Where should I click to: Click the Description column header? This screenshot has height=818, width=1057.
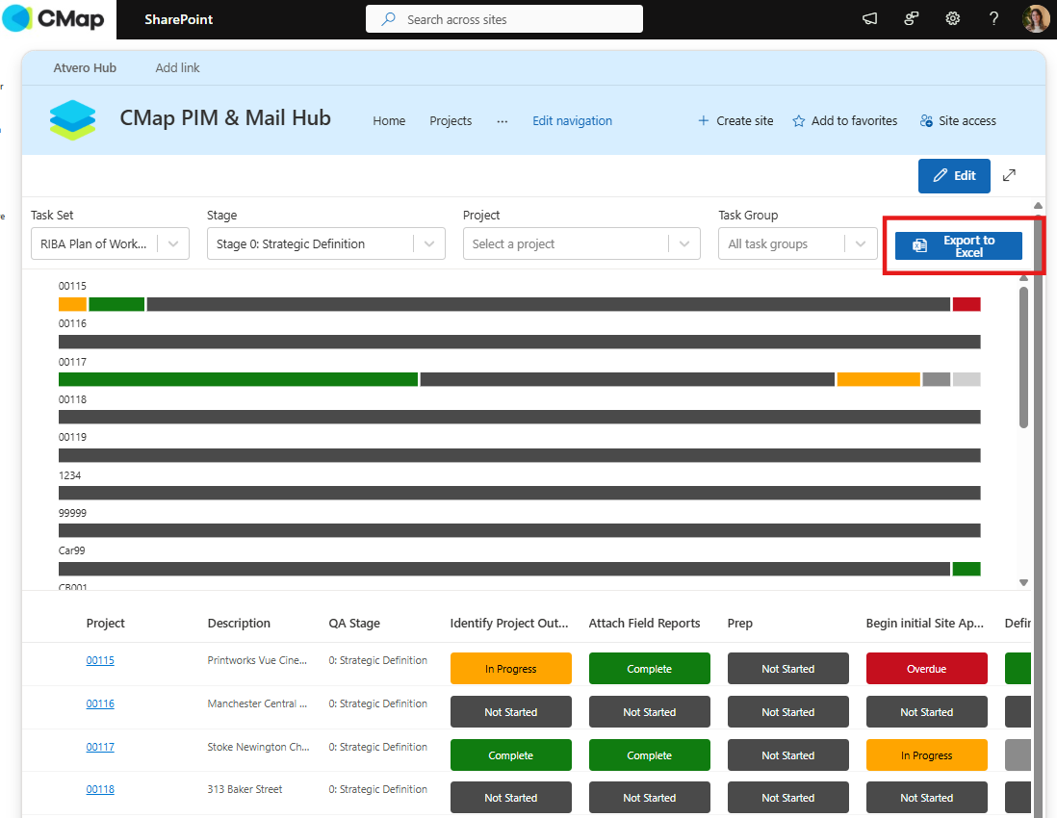239,624
